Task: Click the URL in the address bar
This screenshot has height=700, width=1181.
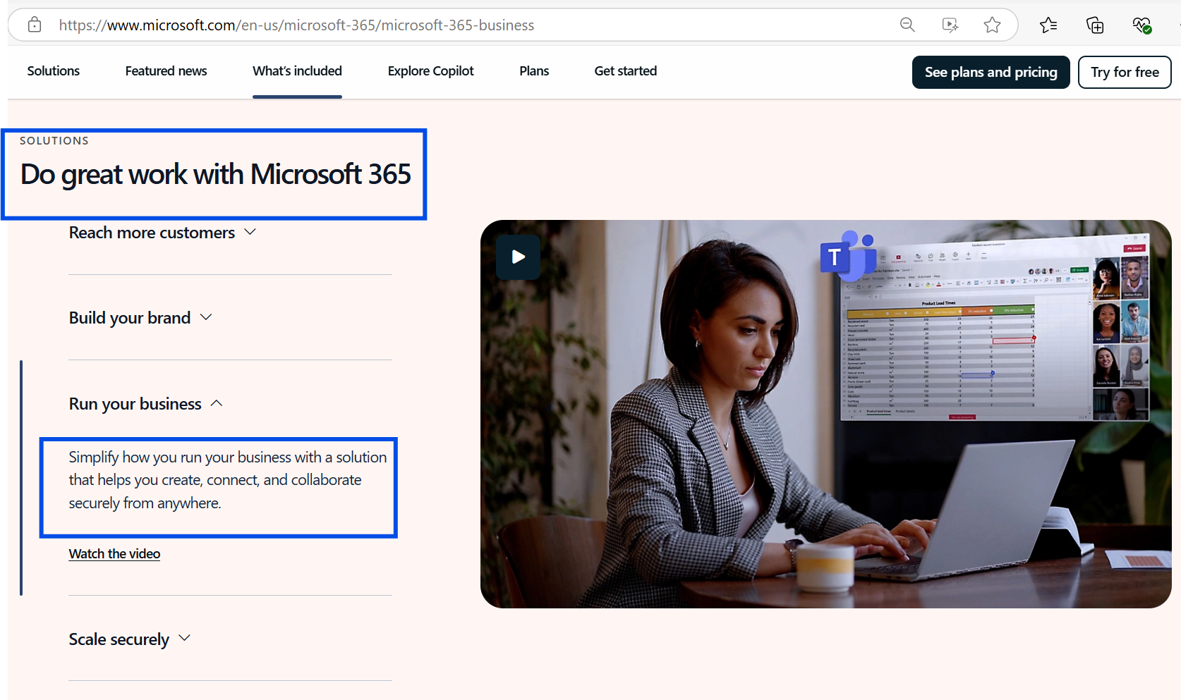Action: tap(296, 25)
